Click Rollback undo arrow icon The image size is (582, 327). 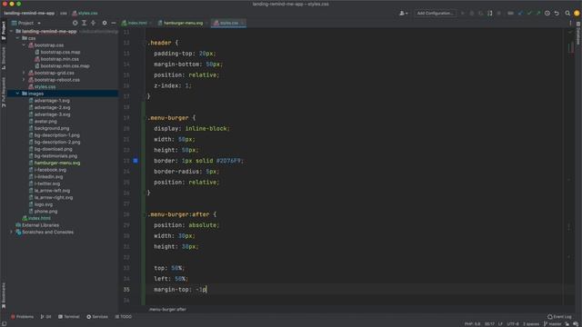557,13
